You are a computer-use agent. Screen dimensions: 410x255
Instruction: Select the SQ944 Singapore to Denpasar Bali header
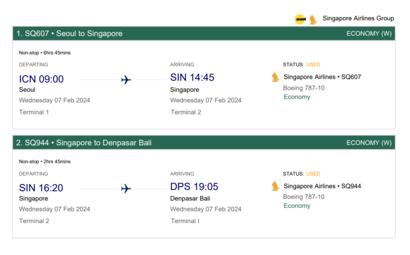(84, 143)
